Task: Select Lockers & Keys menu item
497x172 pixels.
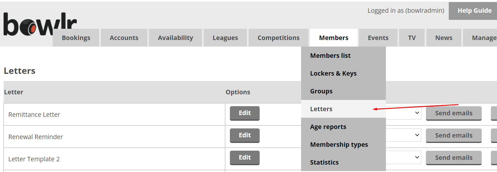Action: point(333,74)
